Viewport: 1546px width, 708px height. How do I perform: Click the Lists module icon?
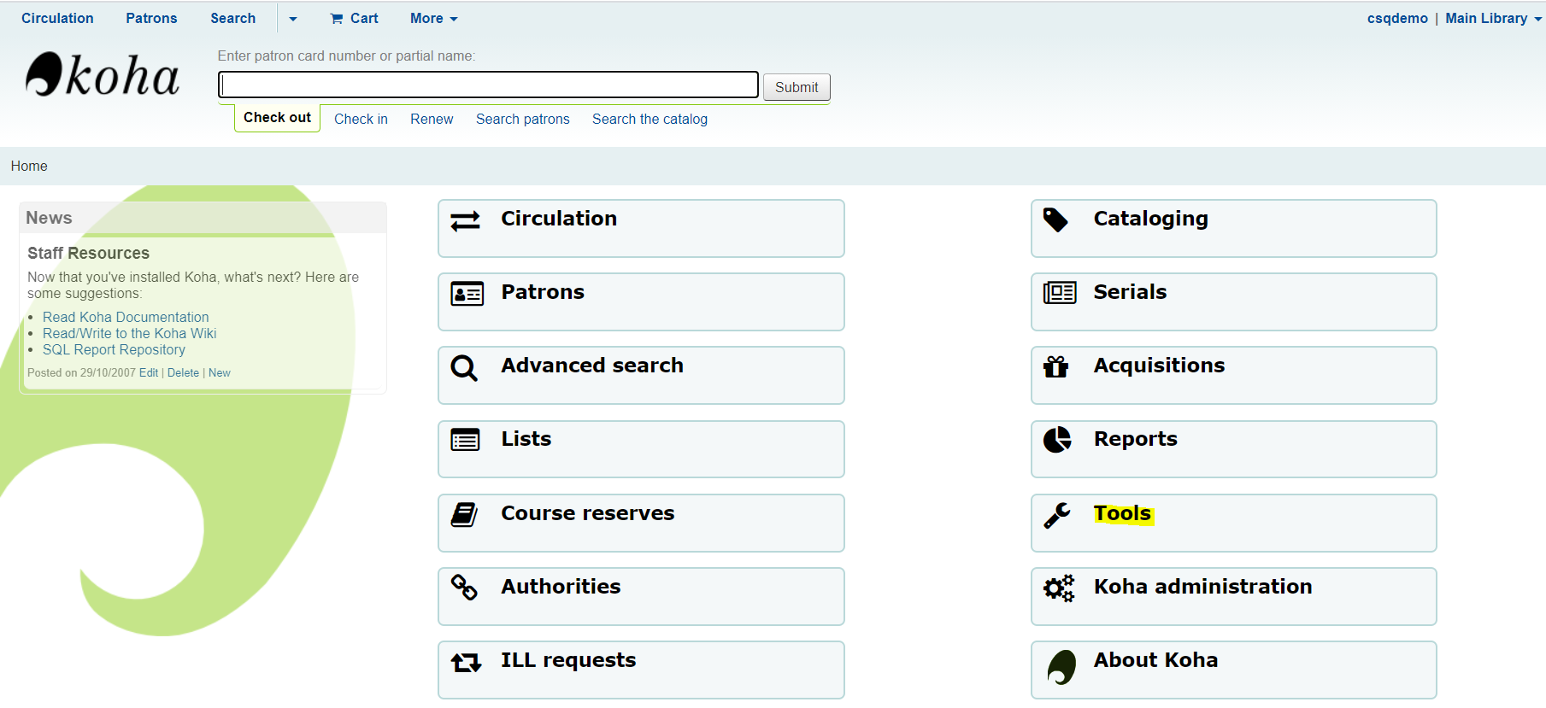465,441
